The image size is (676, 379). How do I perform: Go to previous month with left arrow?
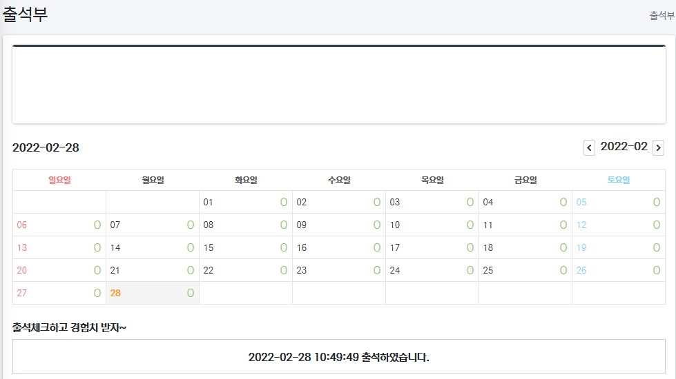coord(589,147)
